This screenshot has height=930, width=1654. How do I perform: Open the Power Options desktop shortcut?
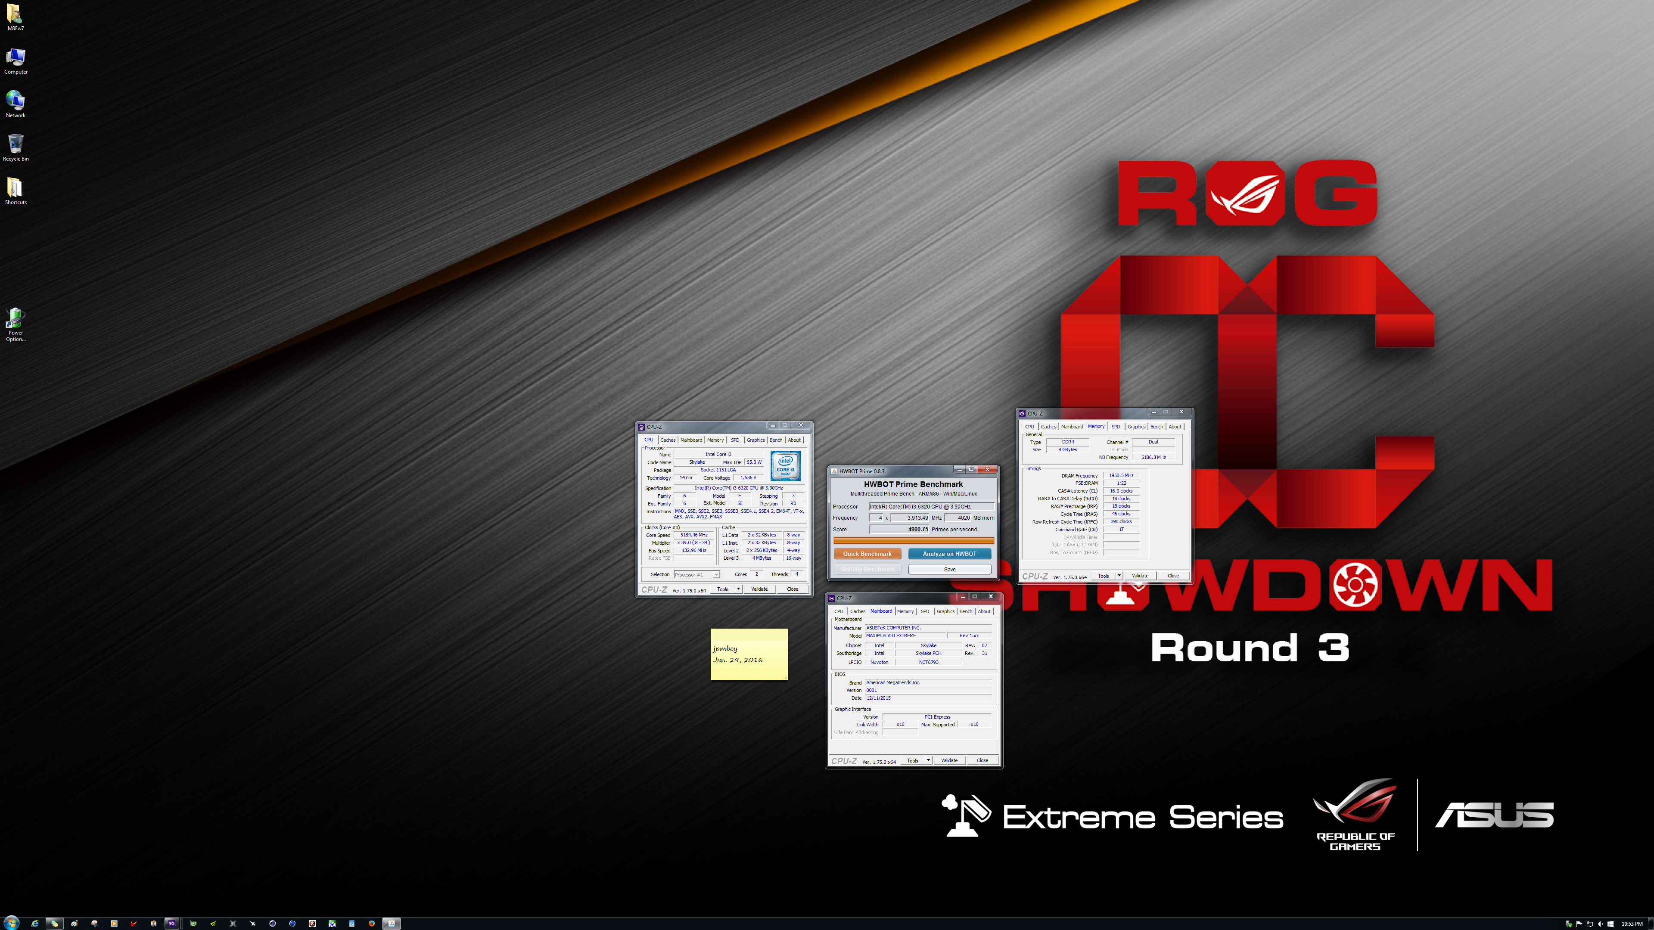point(16,325)
